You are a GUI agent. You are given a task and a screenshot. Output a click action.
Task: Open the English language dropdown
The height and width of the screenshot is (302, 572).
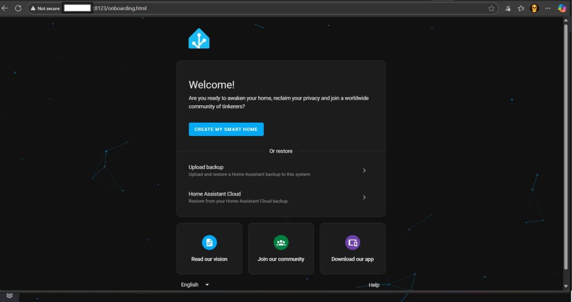[x=195, y=285]
